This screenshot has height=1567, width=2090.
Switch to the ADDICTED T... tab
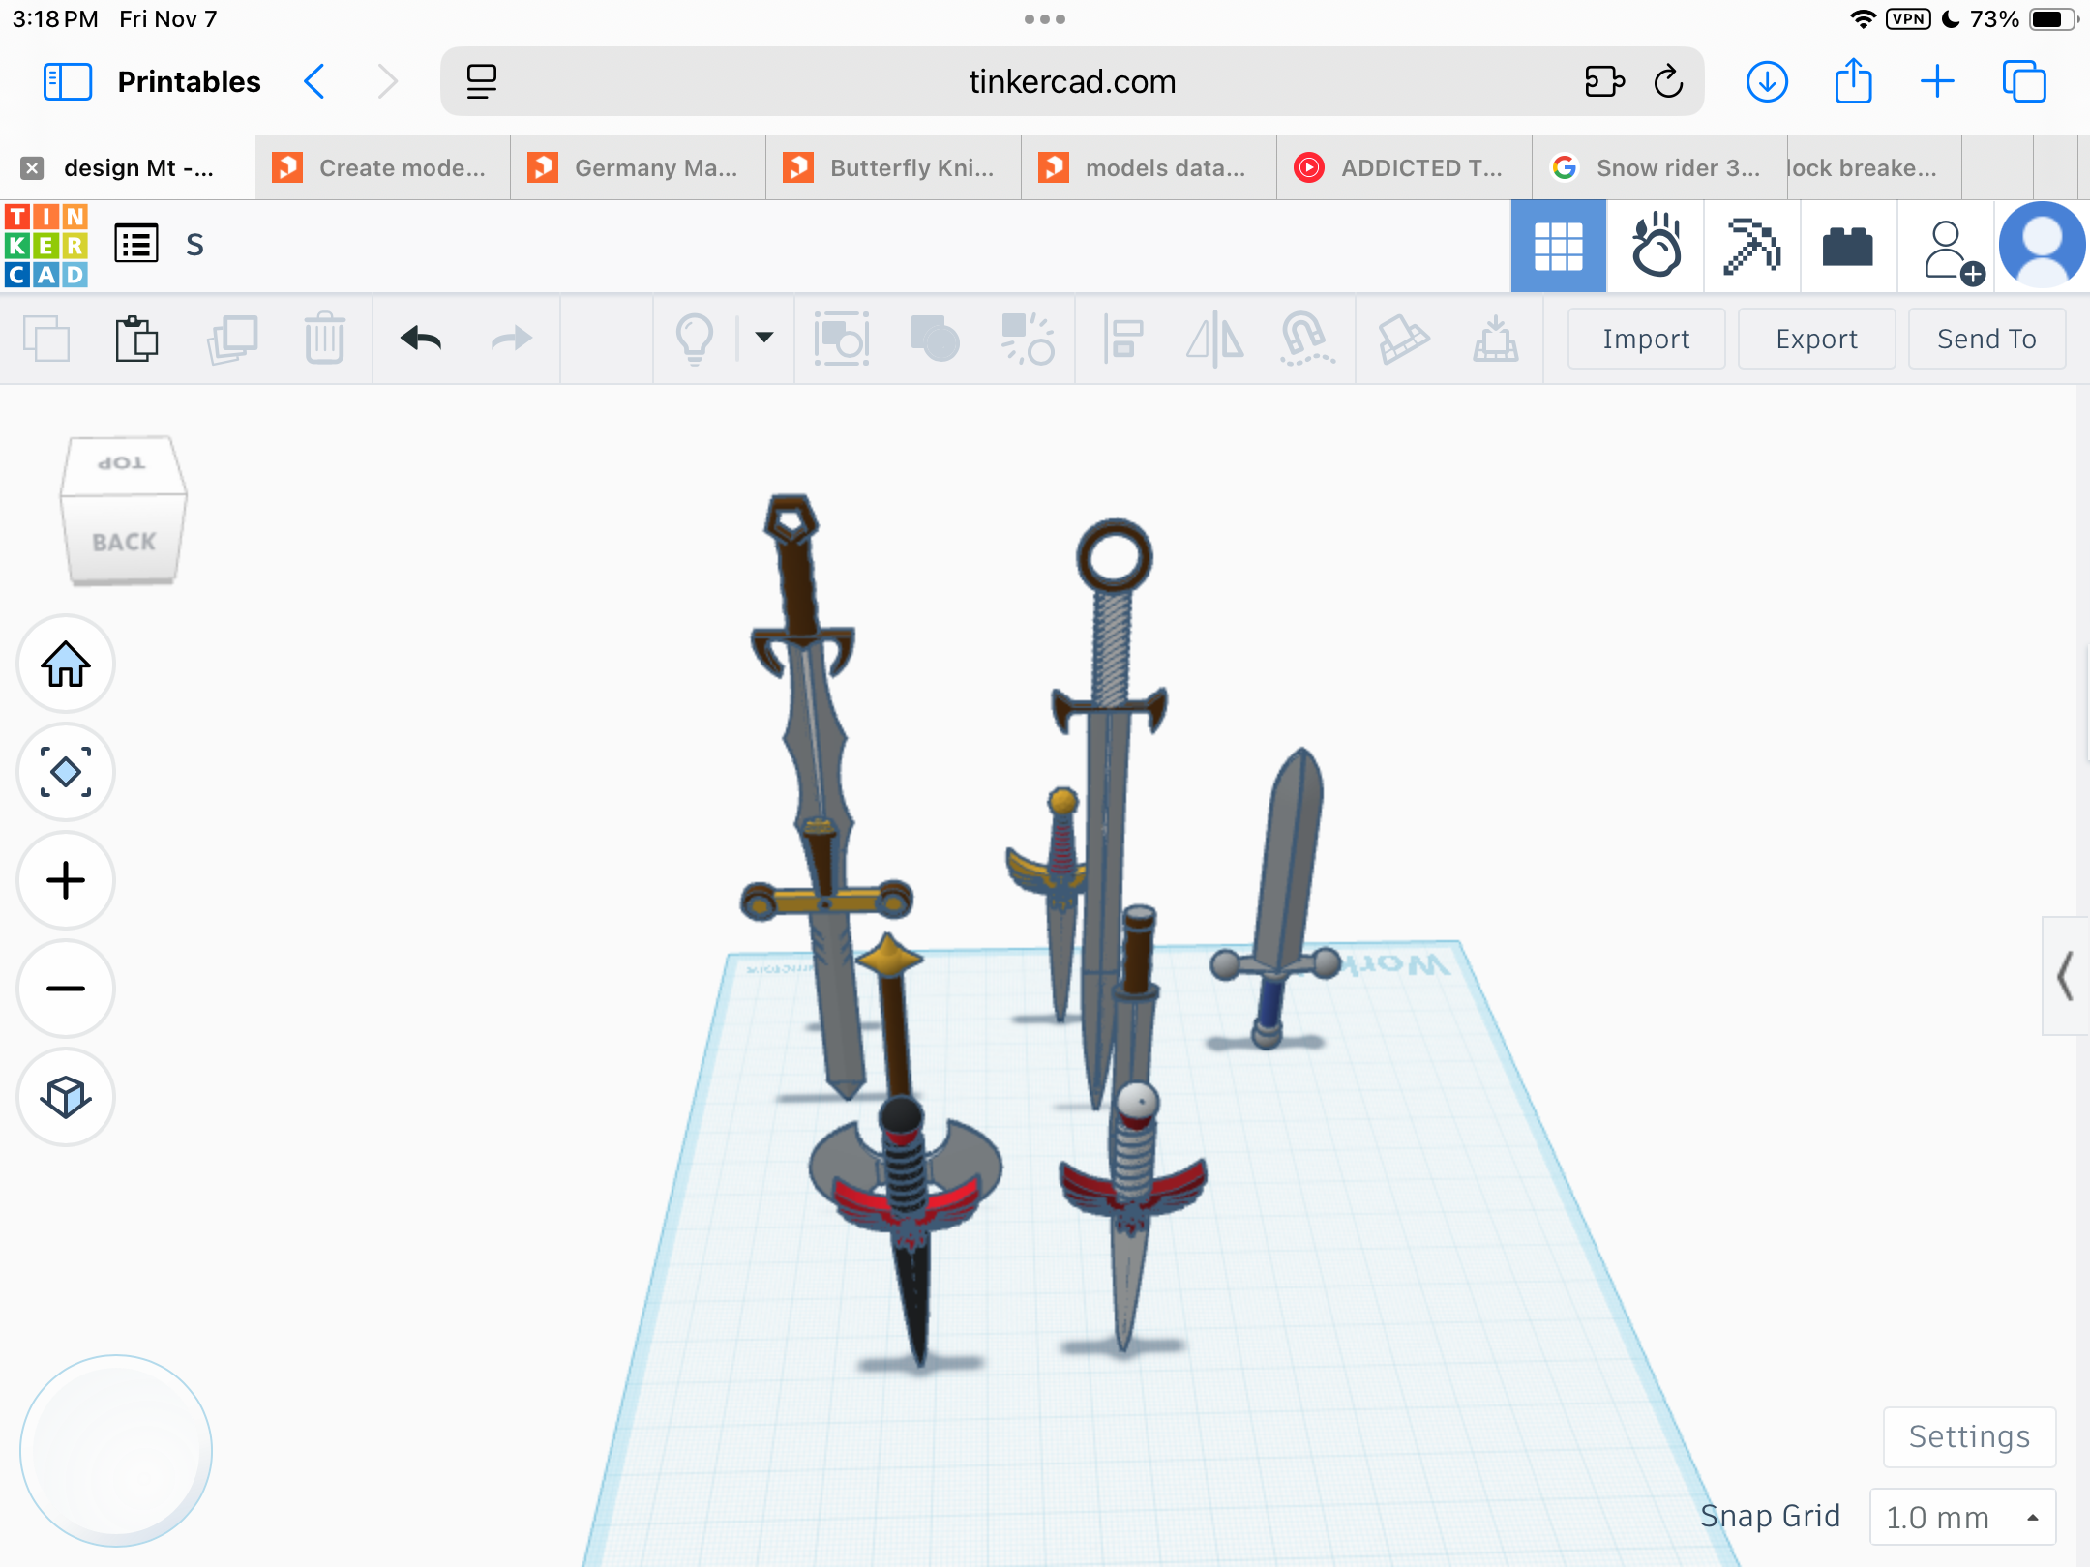click(1405, 167)
